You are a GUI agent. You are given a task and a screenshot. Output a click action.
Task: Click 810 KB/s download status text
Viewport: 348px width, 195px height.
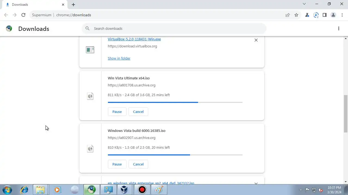click(139, 147)
